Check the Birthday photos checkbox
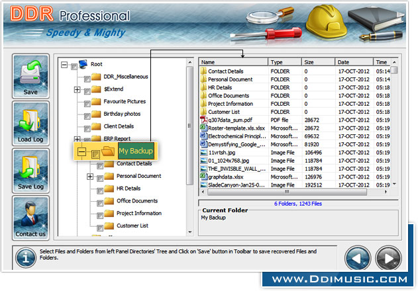The image size is (418, 291). pyautogui.click(x=87, y=116)
